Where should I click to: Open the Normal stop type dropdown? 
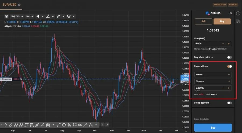pyautogui.click(x=213, y=75)
